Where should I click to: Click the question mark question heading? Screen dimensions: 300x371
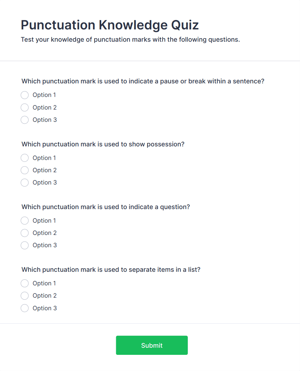(x=105, y=207)
